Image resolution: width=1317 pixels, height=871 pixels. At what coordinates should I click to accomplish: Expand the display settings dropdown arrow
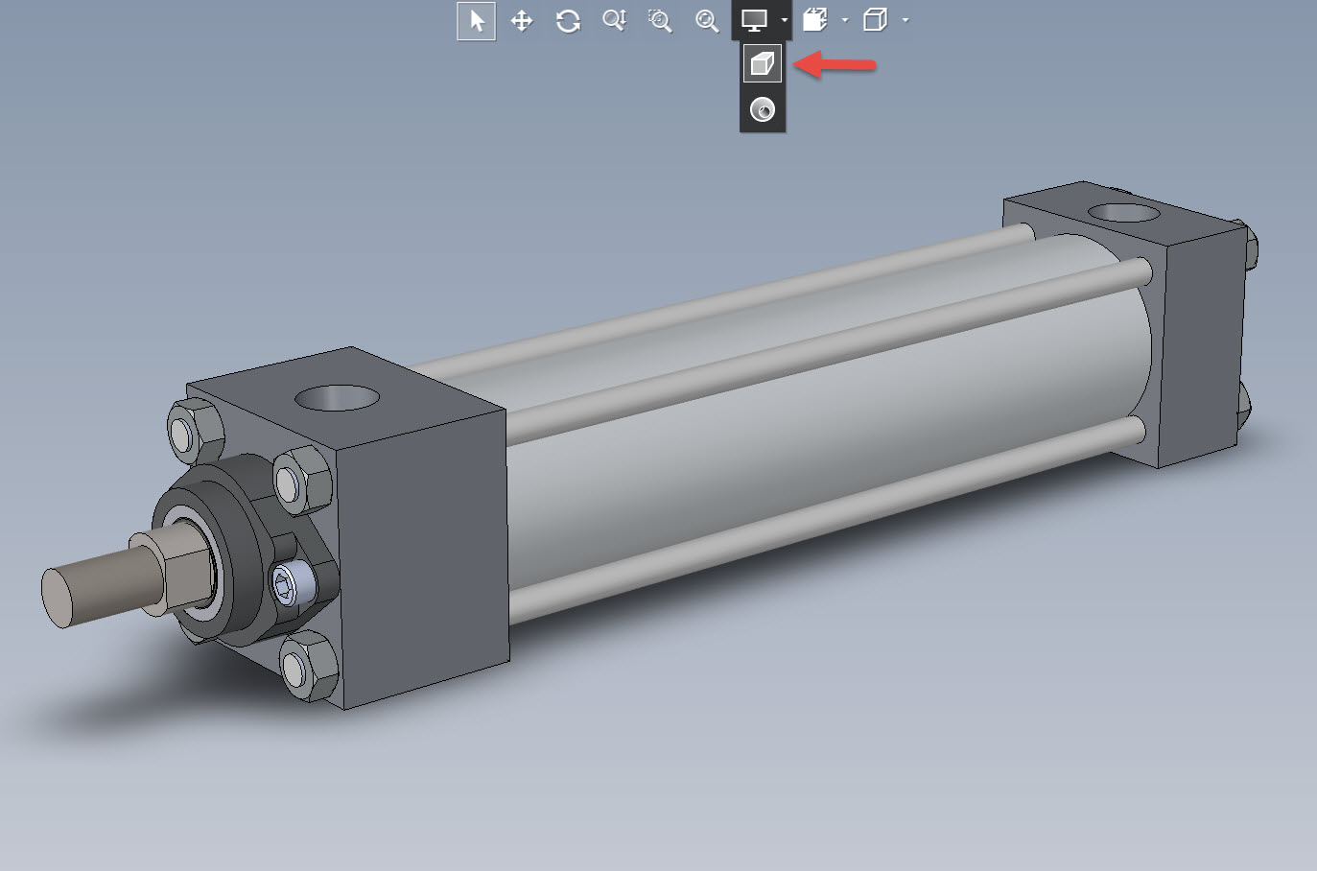pyautogui.click(x=785, y=20)
